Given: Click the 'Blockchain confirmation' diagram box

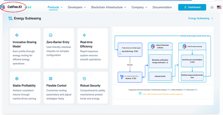Looking at the screenshot, I should pos(160,61).
